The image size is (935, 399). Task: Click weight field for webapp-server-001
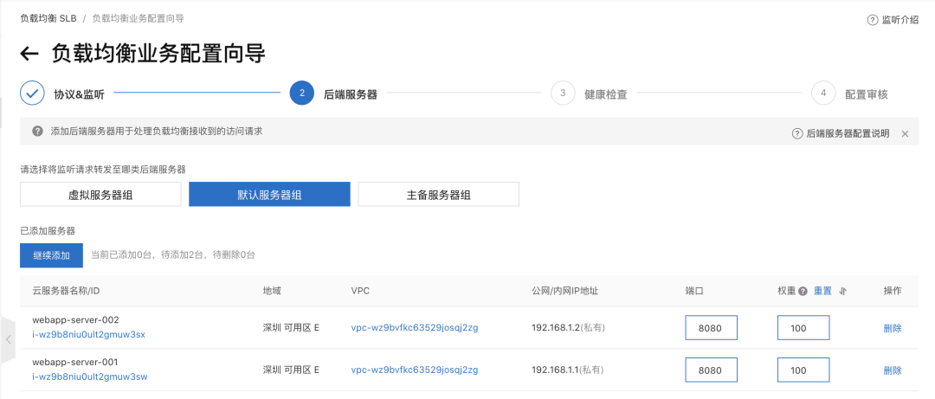803,370
